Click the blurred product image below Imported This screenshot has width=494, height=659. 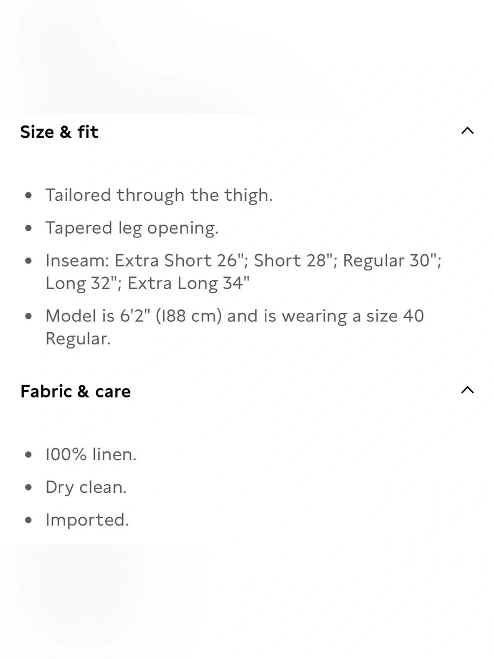pos(247,602)
